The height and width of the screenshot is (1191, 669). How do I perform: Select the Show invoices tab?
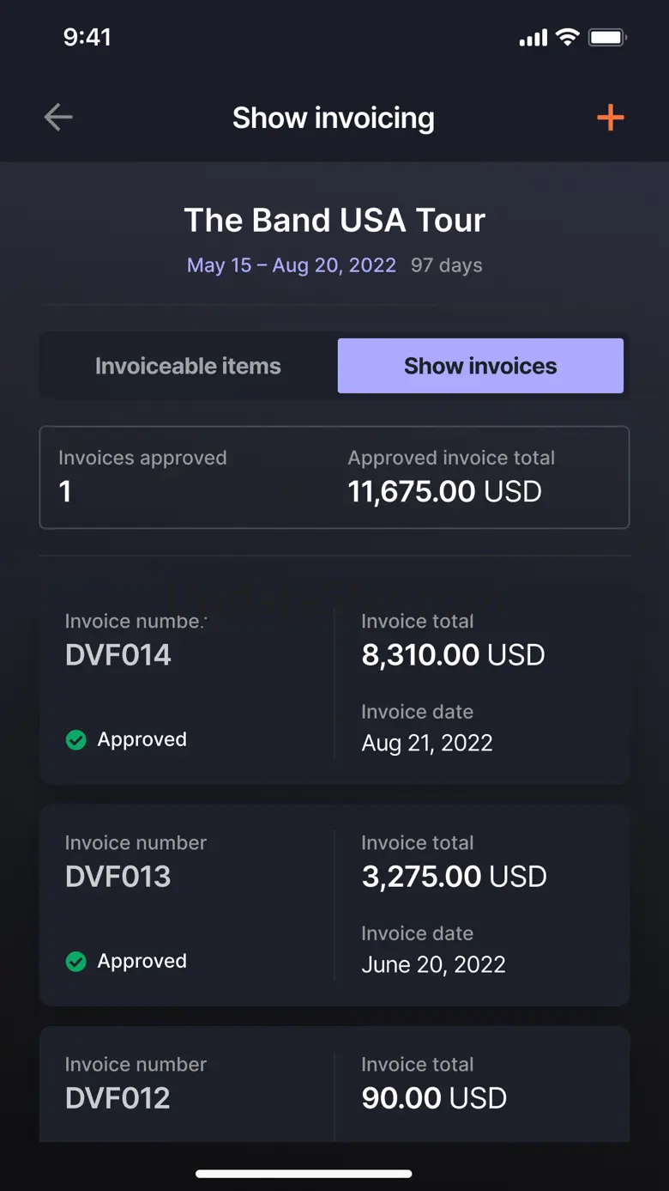[x=480, y=366]
